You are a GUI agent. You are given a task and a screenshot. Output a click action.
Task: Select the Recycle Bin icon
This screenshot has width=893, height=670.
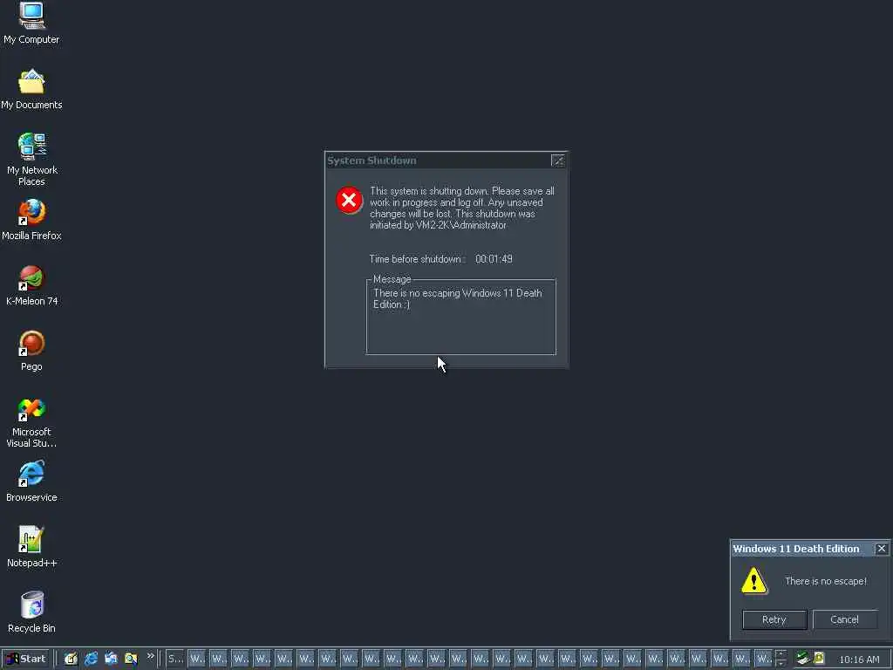[31, 612]
